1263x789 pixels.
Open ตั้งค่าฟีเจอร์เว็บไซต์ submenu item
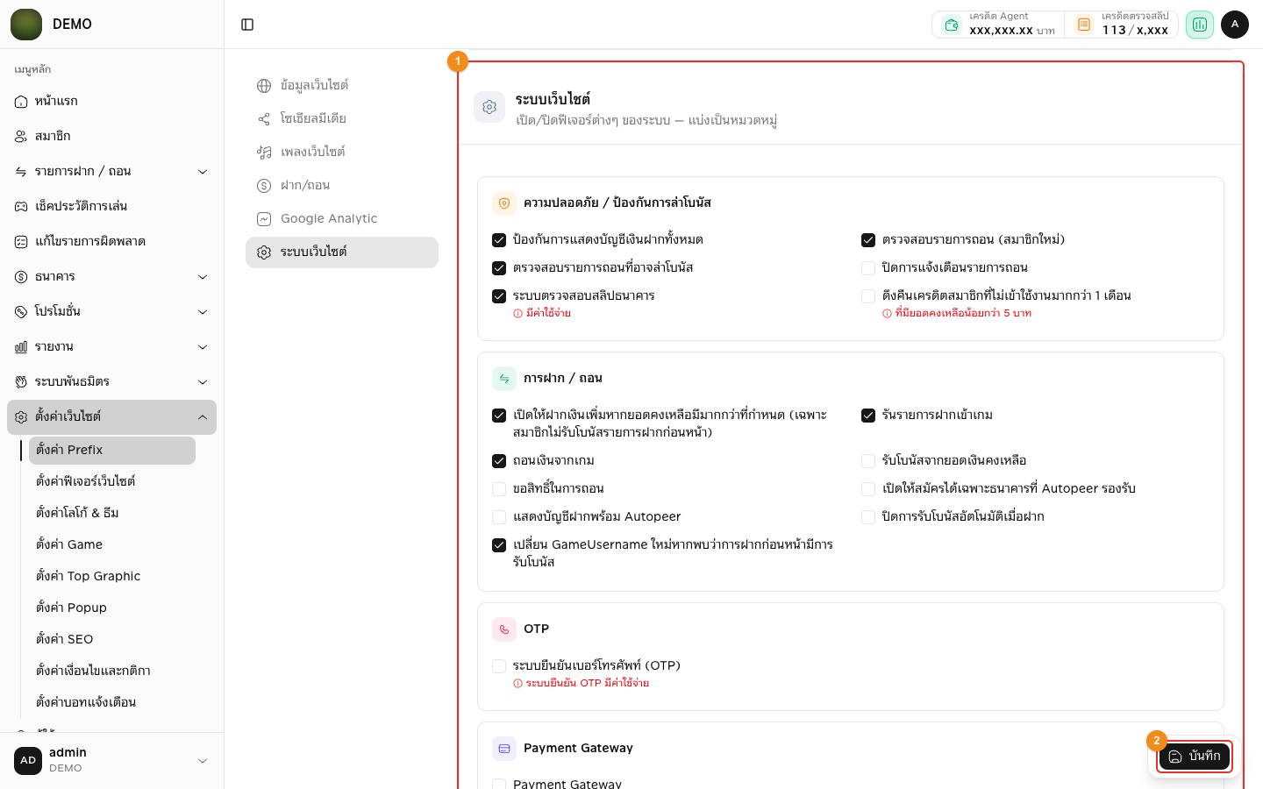coord(112,481)
